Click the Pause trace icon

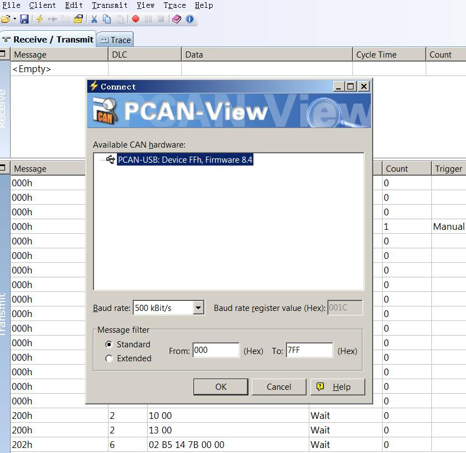[148, 20]
